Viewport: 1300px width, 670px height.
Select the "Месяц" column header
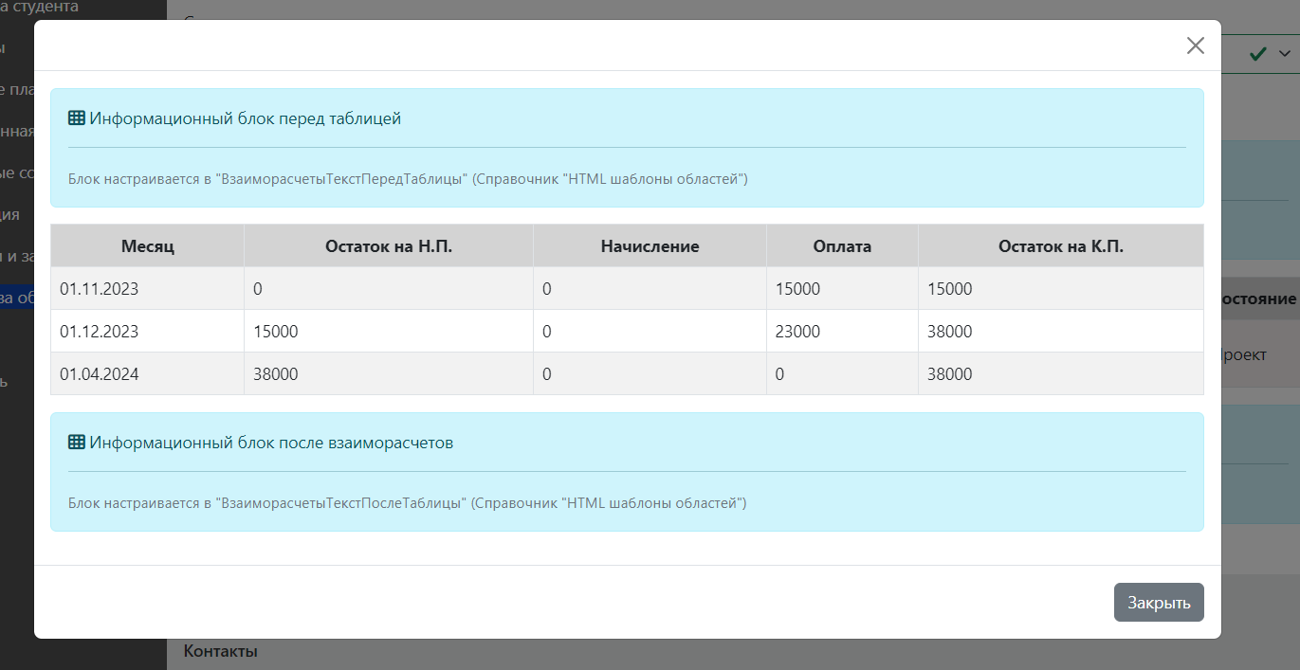click(x=147, y=246)
